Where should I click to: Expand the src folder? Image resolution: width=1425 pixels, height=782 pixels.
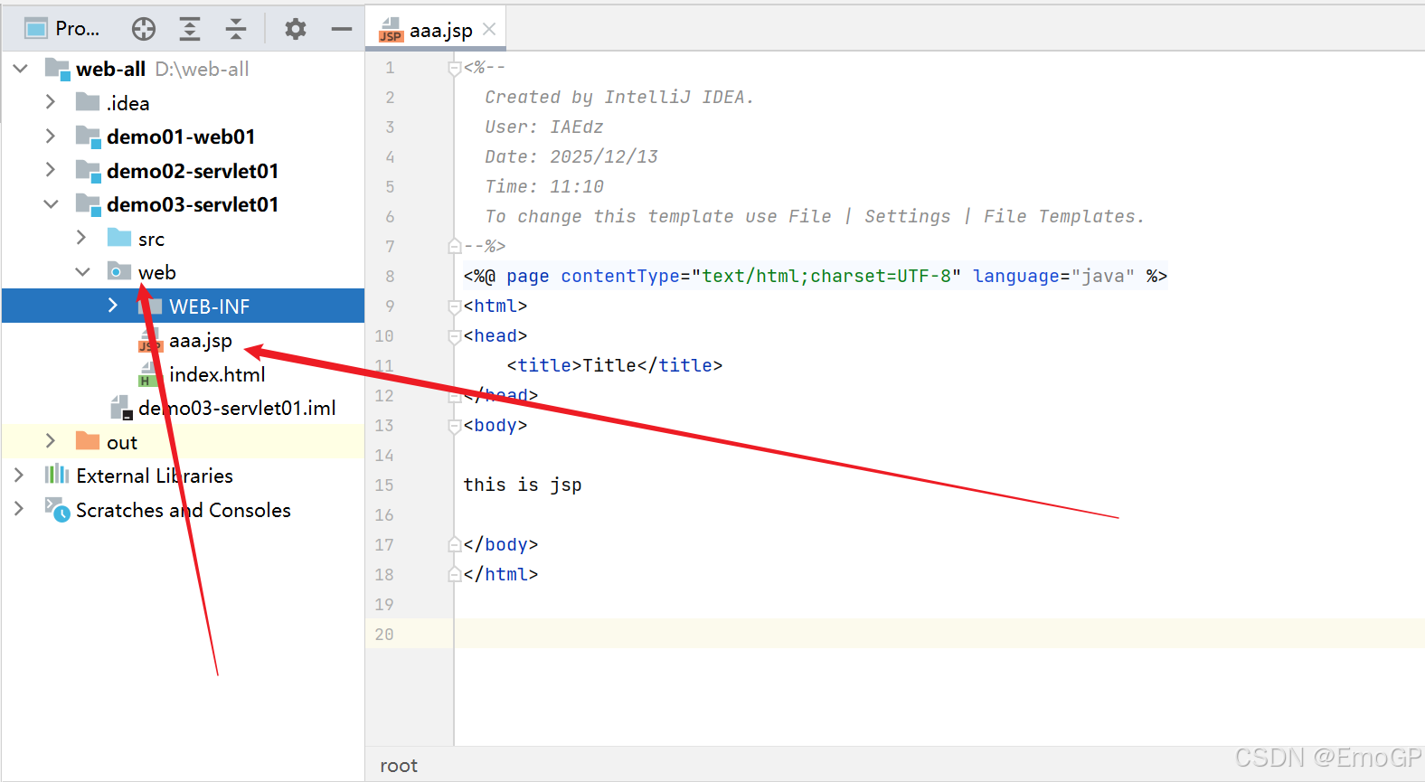pos(81,238)
